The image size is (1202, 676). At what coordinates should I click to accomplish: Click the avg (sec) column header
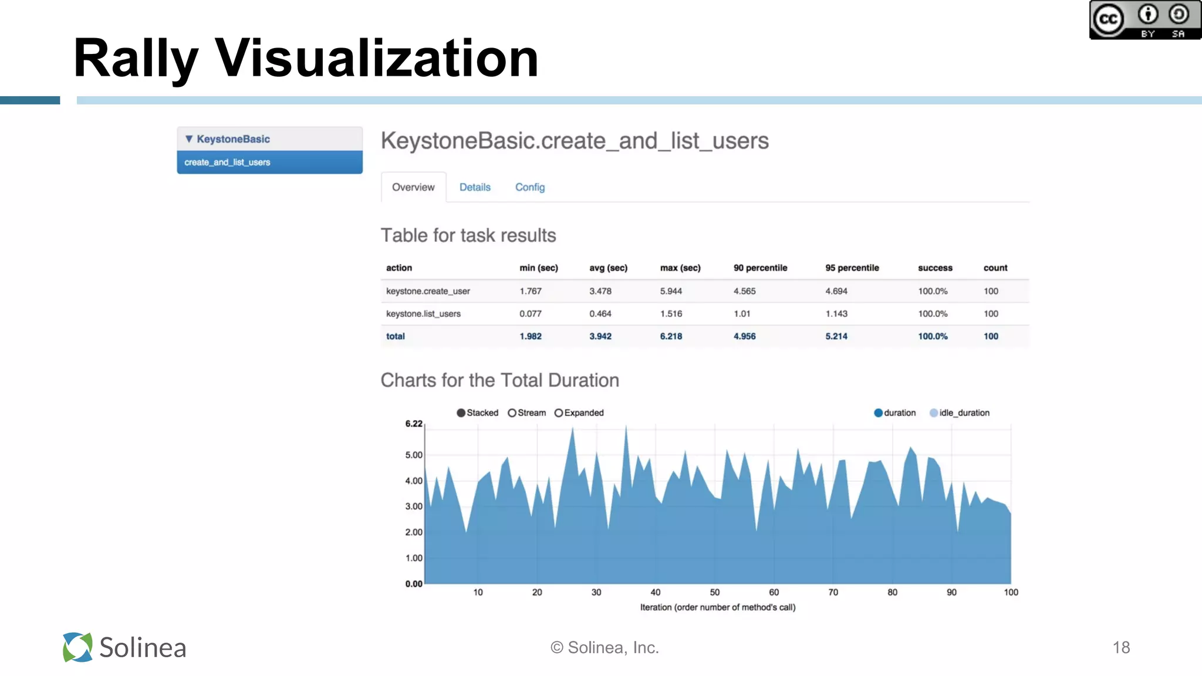pos(608,268)
